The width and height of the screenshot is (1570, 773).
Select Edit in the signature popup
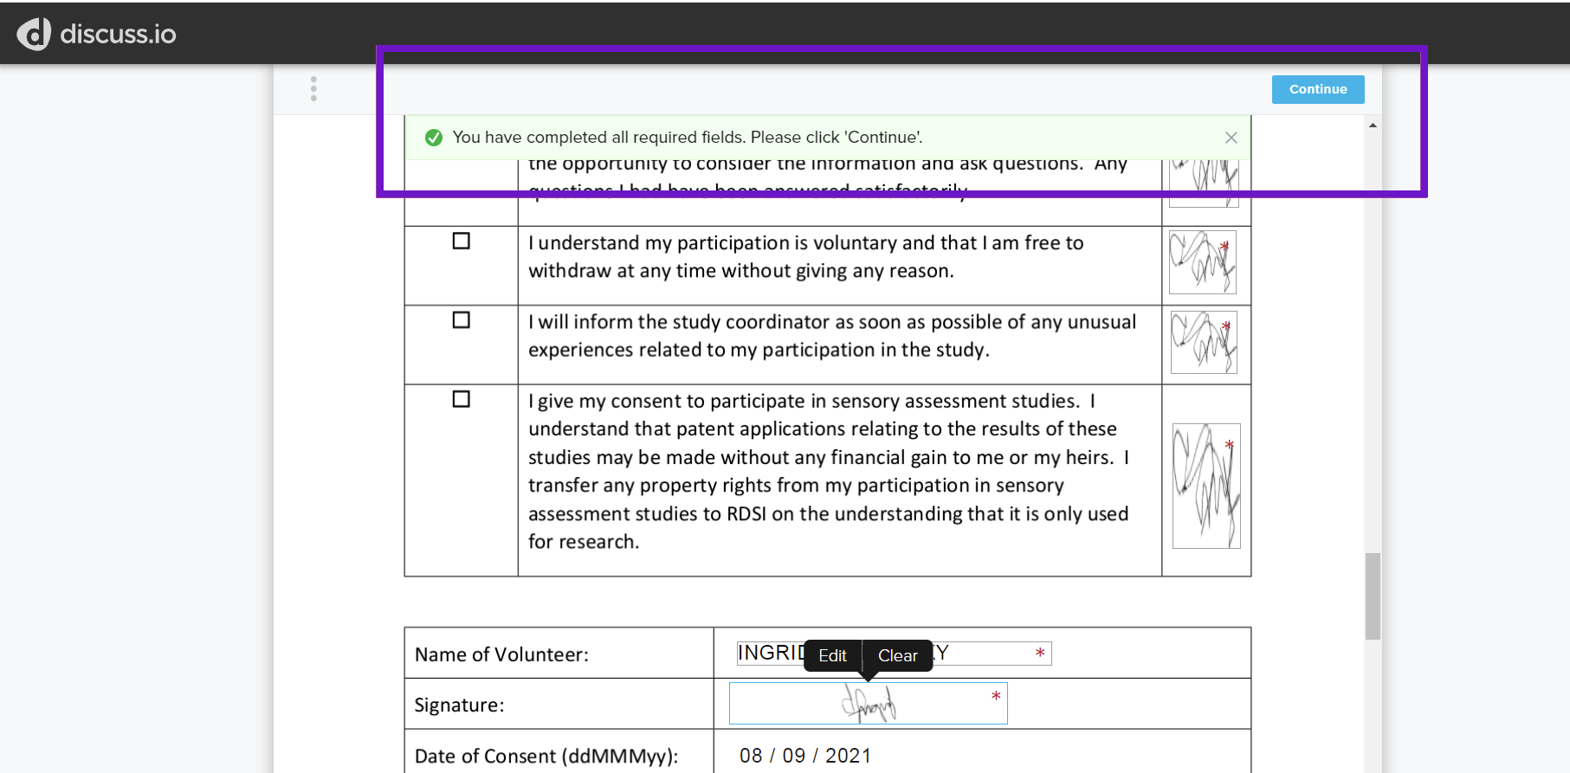832,655
